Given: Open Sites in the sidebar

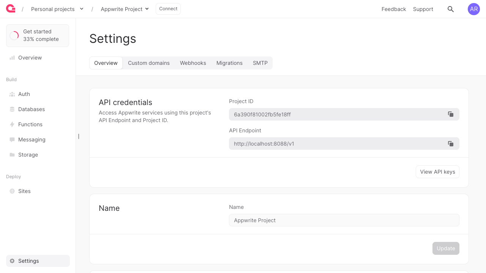Looking at the screenshot, I should click(x=38, y=191).
